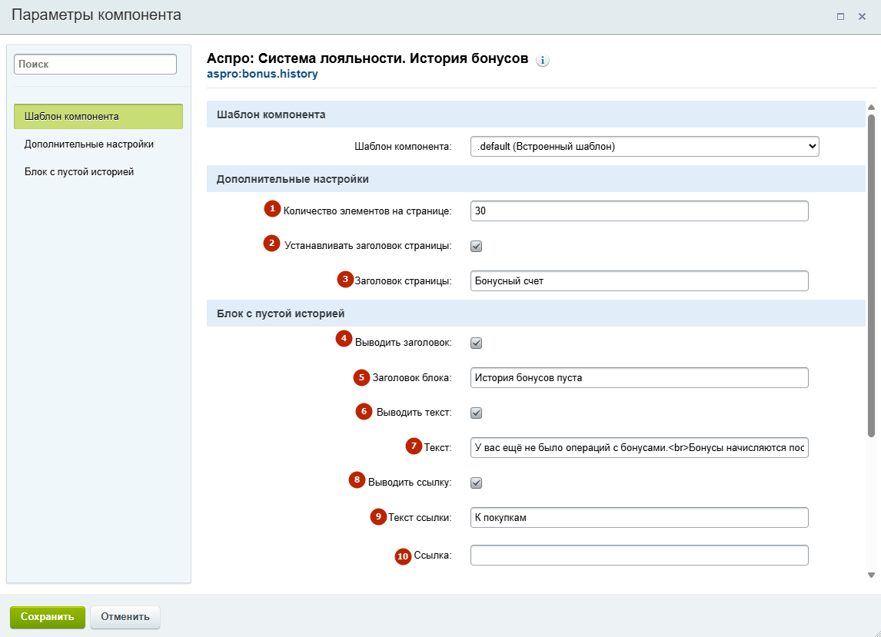Screen dimensions: 881x637
Task: Open 'Блок с пустой историей' sidebar section
Action: (79, 171)
